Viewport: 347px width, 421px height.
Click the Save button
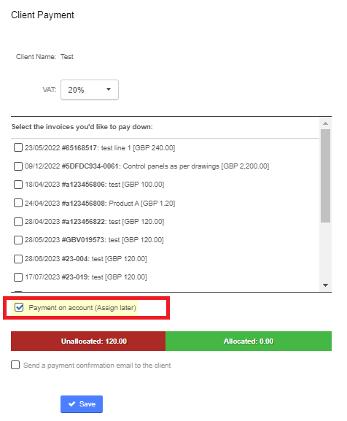[82, 404]
